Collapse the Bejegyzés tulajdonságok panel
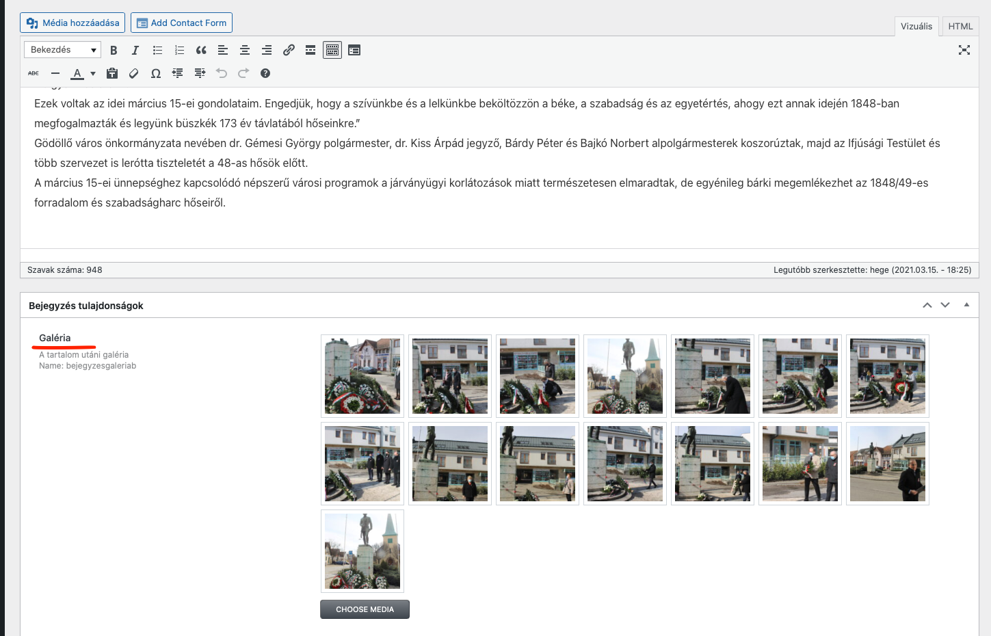The width and height of the screenshot is (991, 636). 966,305
